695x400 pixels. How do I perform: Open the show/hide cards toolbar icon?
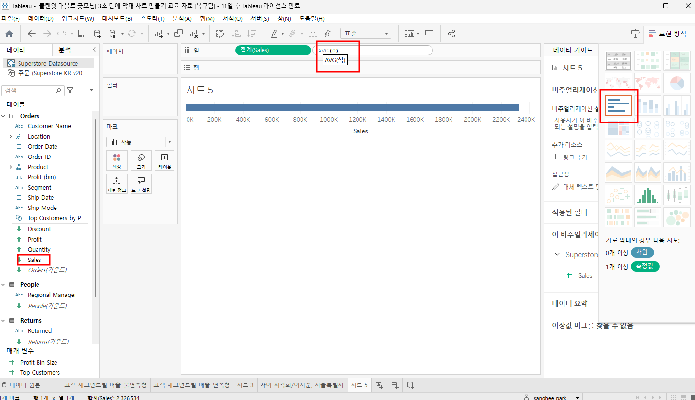pos(409,34)
